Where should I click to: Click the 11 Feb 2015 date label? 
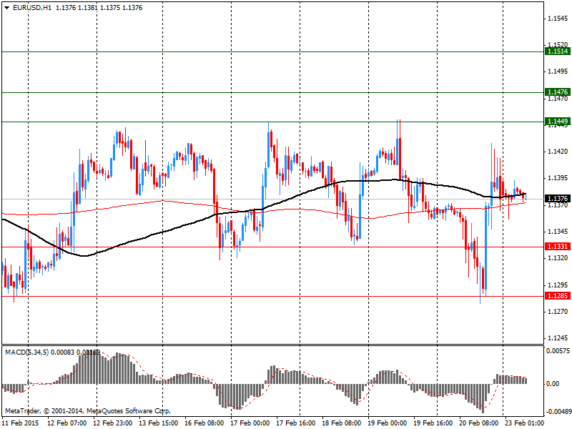coord(20,423)
